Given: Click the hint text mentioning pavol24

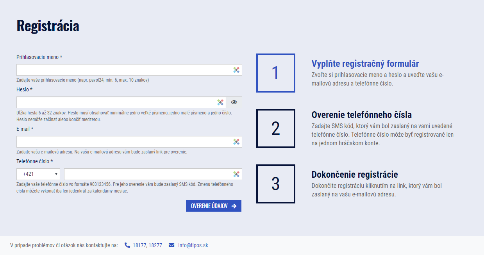Looking at the screenshot, I should coord(83,80).
